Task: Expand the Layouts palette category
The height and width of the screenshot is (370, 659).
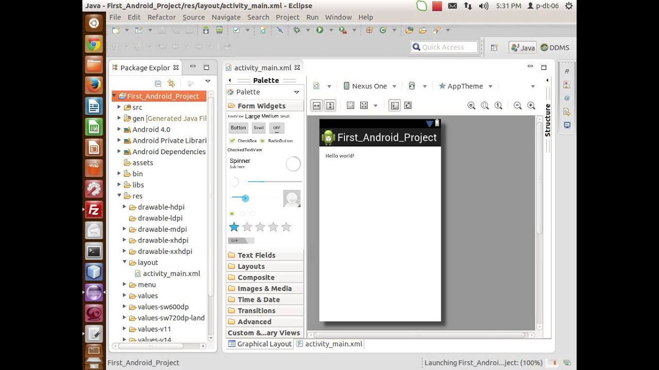Action: pyautogui.click(x=265, y=266)
